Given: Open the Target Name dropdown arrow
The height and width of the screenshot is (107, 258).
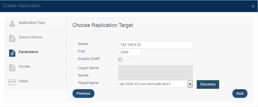Looking at the screenshot, I should tap(190, 84).
